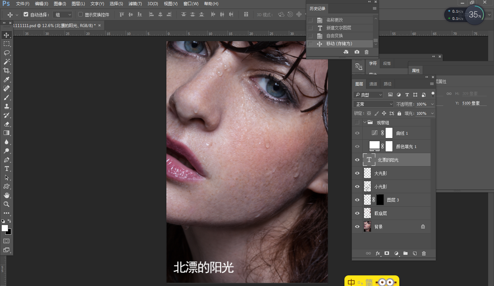Select the Dodge tool

(7, 151)
